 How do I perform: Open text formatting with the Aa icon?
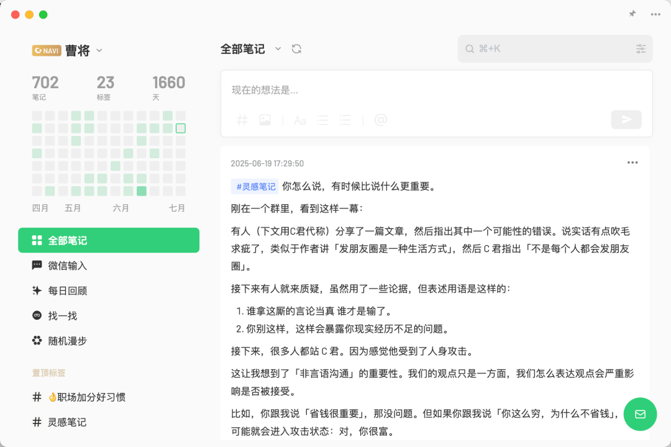click(299, 120)
